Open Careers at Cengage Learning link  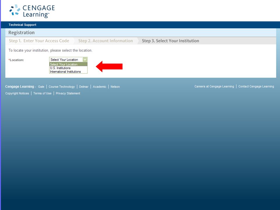[x=214, y=86]
